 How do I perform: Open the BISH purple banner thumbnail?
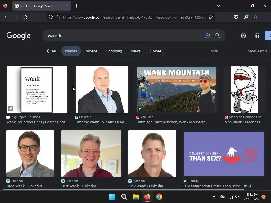(x=224, y=154)
